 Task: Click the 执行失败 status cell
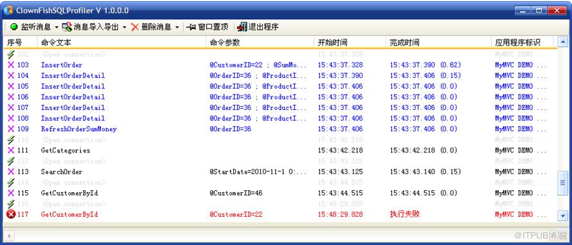(404, 214)
